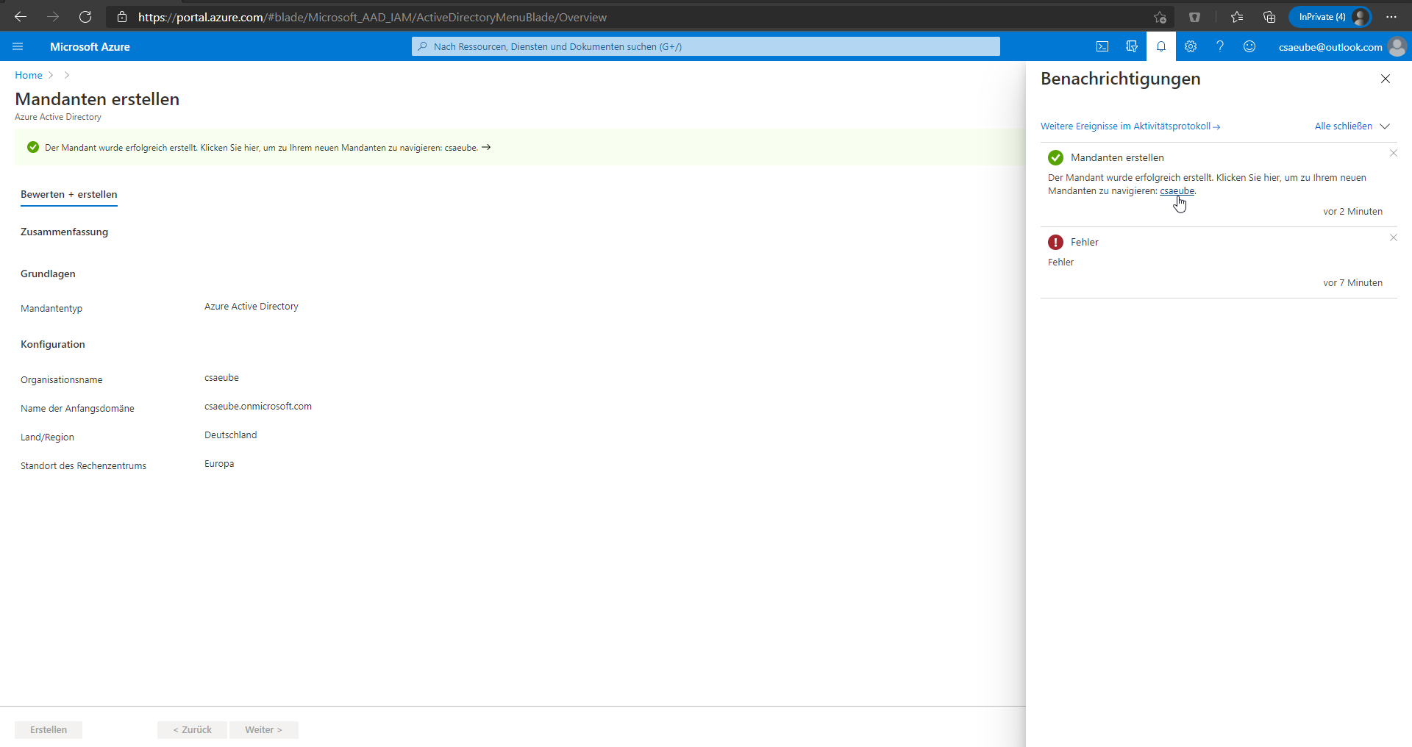Select the Bewerten + erstellen tab
The image size is (1412, 747).
click(x=69, y=194)
